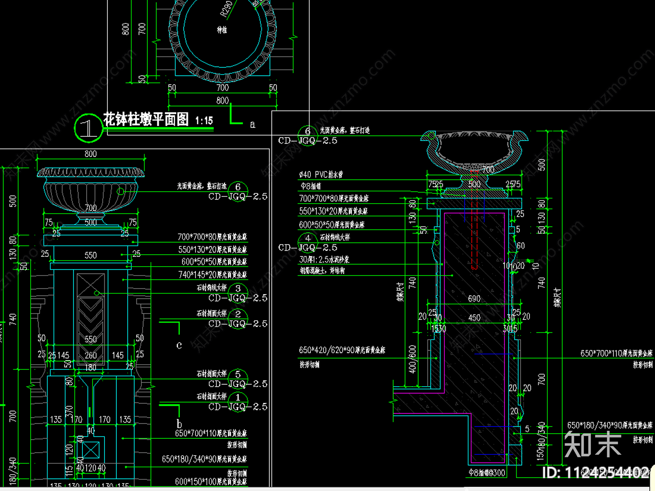The height and width of the screenshot is (491, 655).
Task: Pick the 740*145*20厚光面黄金麻 label
Action: click(x=212, y=274)
